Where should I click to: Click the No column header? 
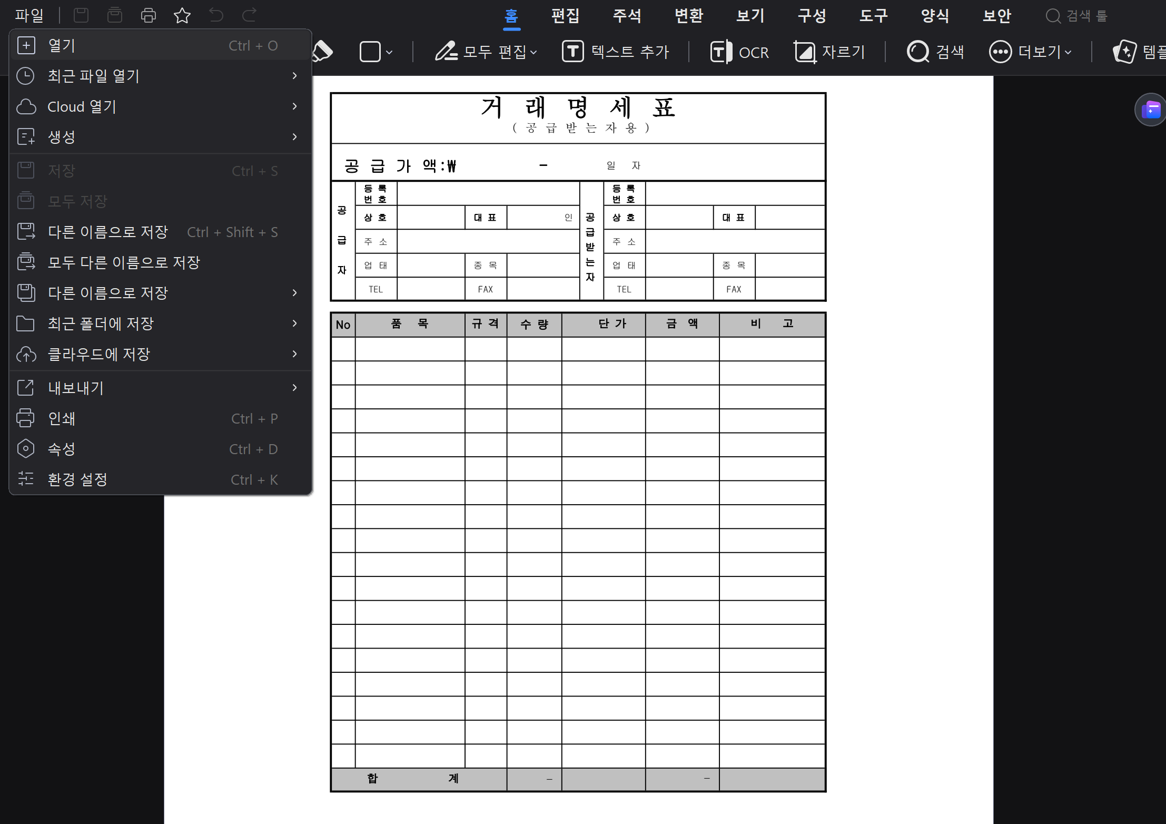[x=343, y=325]
